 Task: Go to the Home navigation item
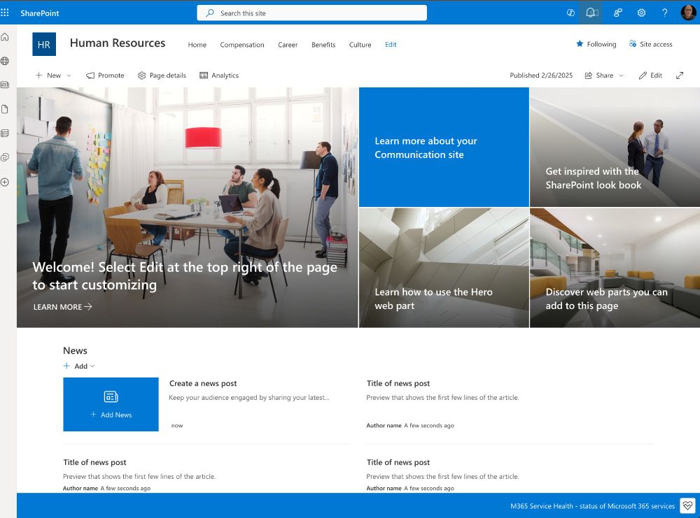click(x=197, y=45)
